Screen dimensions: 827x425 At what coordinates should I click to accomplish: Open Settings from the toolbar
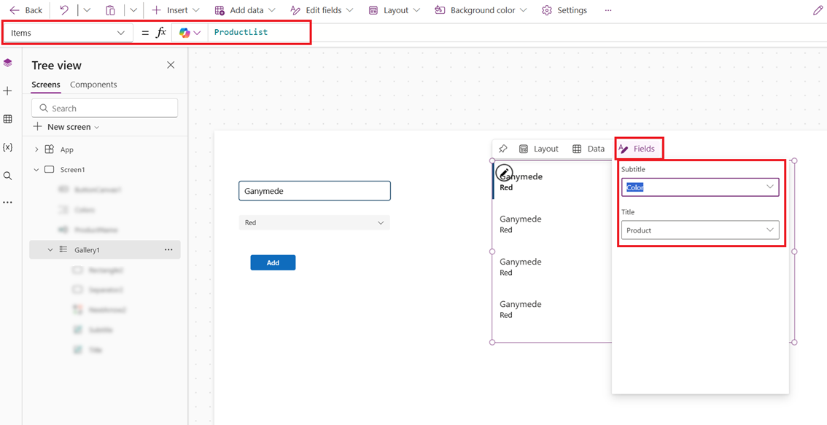pos(564,10)
